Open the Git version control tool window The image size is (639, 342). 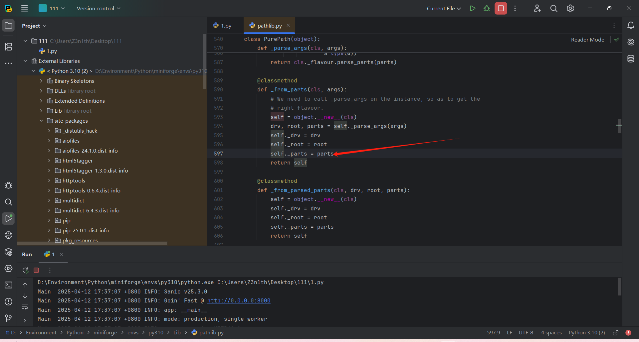pyautogui.click(x=9, y=318)
